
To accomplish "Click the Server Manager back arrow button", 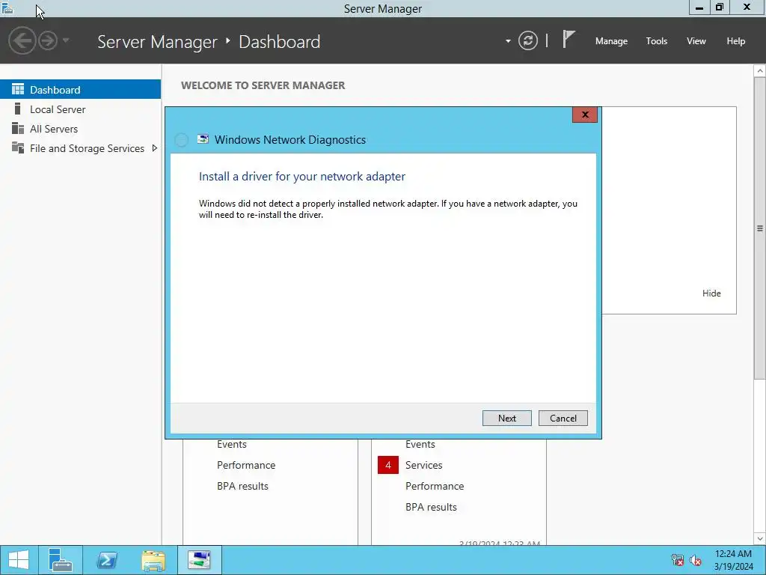I will tap(22, 40).
